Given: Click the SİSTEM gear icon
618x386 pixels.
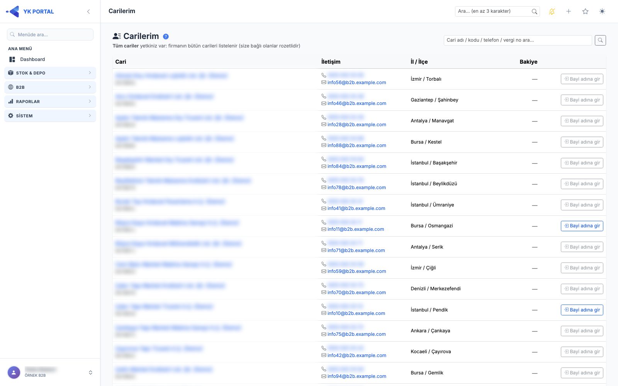Looking at the screenshot, I should click(11, 116).
